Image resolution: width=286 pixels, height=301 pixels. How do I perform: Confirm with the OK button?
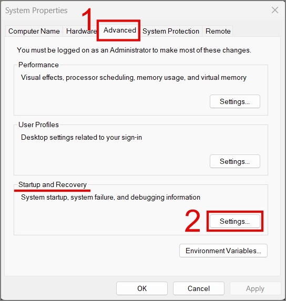[142, 288]
